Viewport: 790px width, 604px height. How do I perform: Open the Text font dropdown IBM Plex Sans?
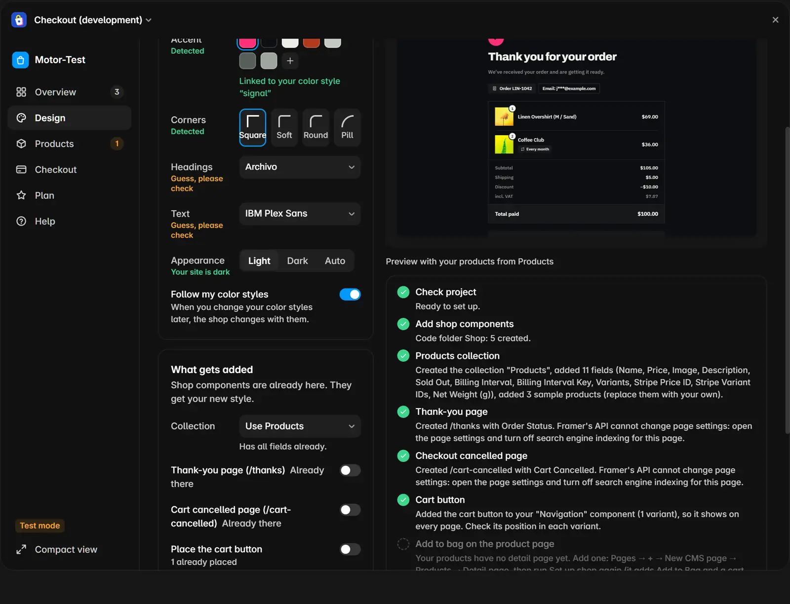[x=300, y=214]
